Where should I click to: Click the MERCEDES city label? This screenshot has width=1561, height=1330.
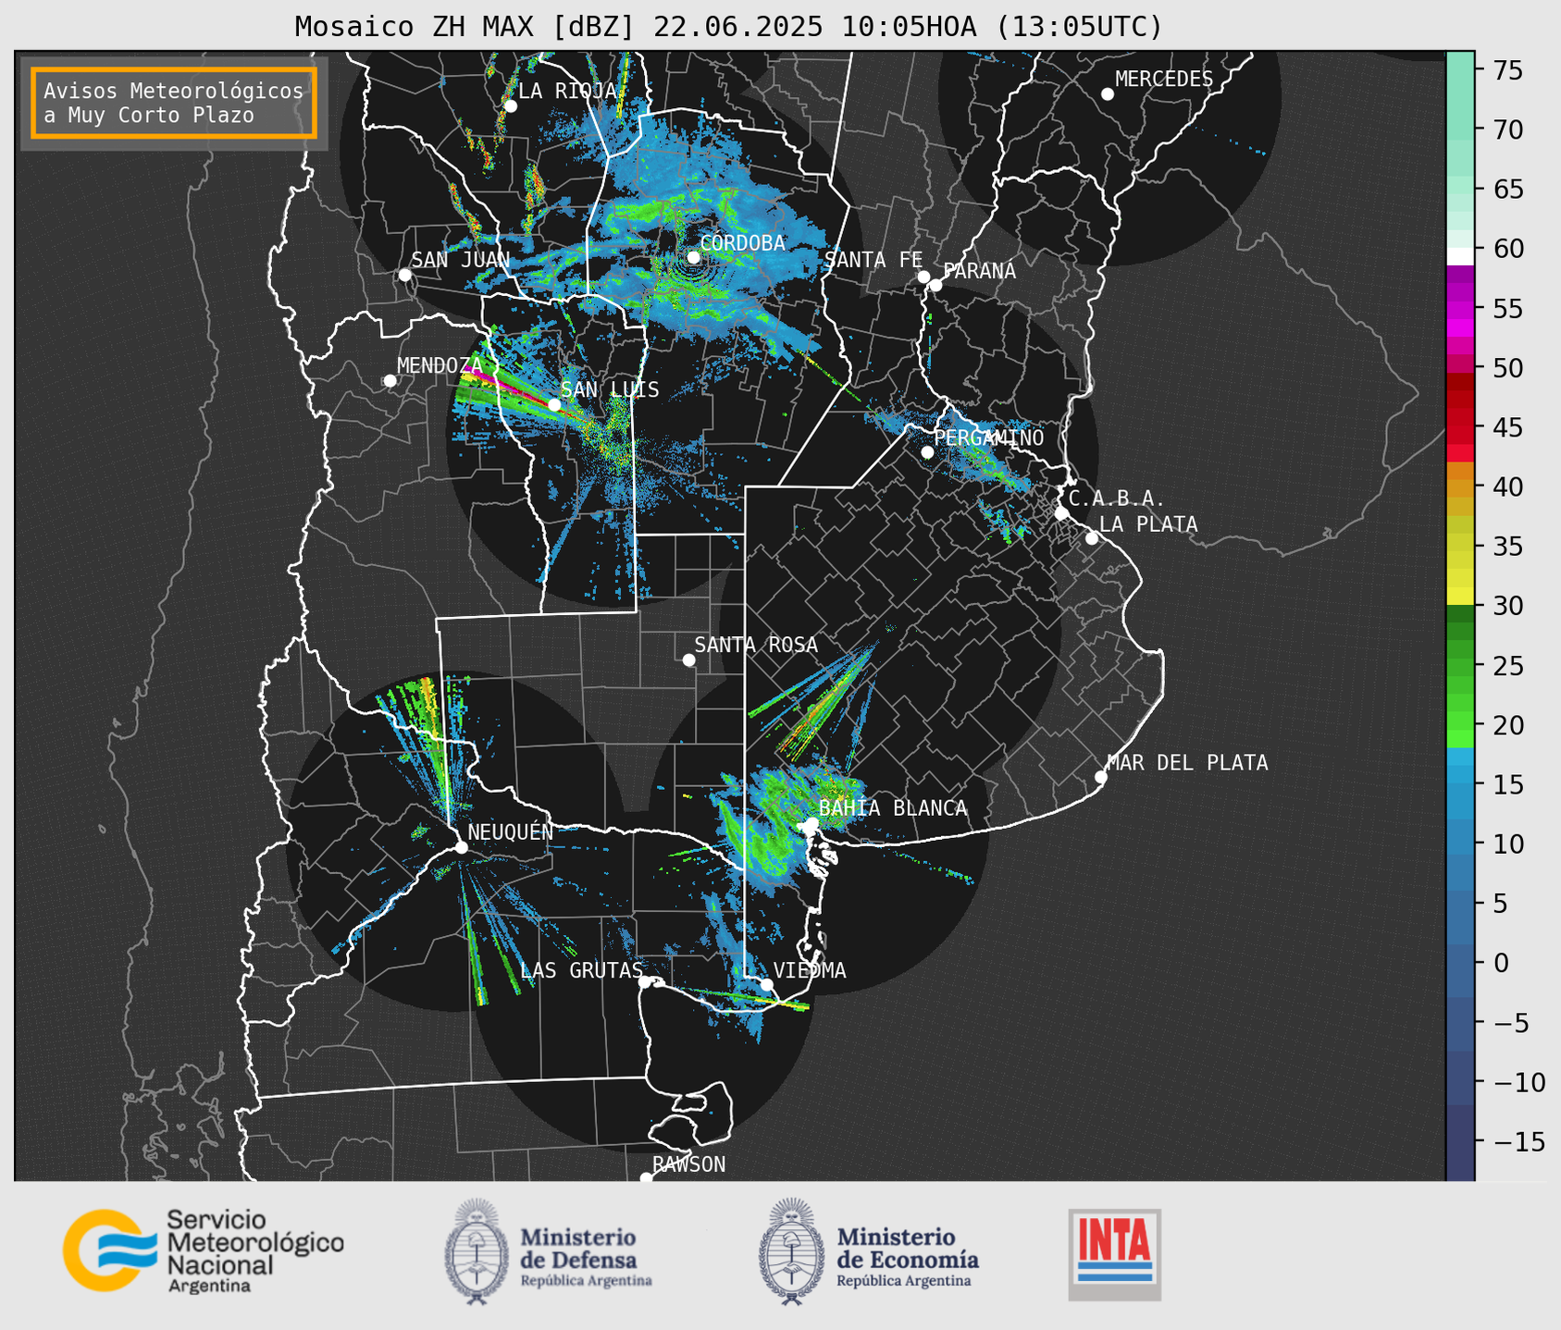point(1164,80)
